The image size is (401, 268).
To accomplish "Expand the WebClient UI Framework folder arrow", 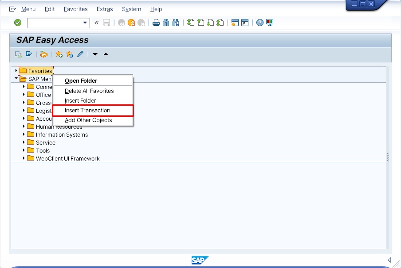I will click(24, 158).
